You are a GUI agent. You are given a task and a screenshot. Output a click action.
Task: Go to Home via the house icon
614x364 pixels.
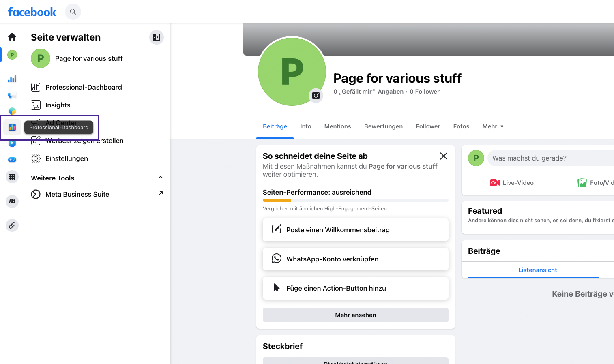(12, 37)
